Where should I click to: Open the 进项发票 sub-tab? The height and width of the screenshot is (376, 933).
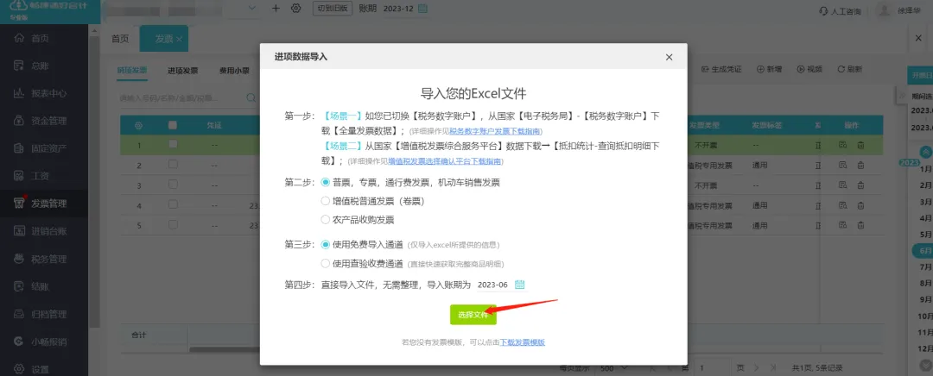182,71
